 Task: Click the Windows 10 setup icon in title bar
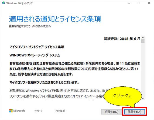click(x=4, y=3)
